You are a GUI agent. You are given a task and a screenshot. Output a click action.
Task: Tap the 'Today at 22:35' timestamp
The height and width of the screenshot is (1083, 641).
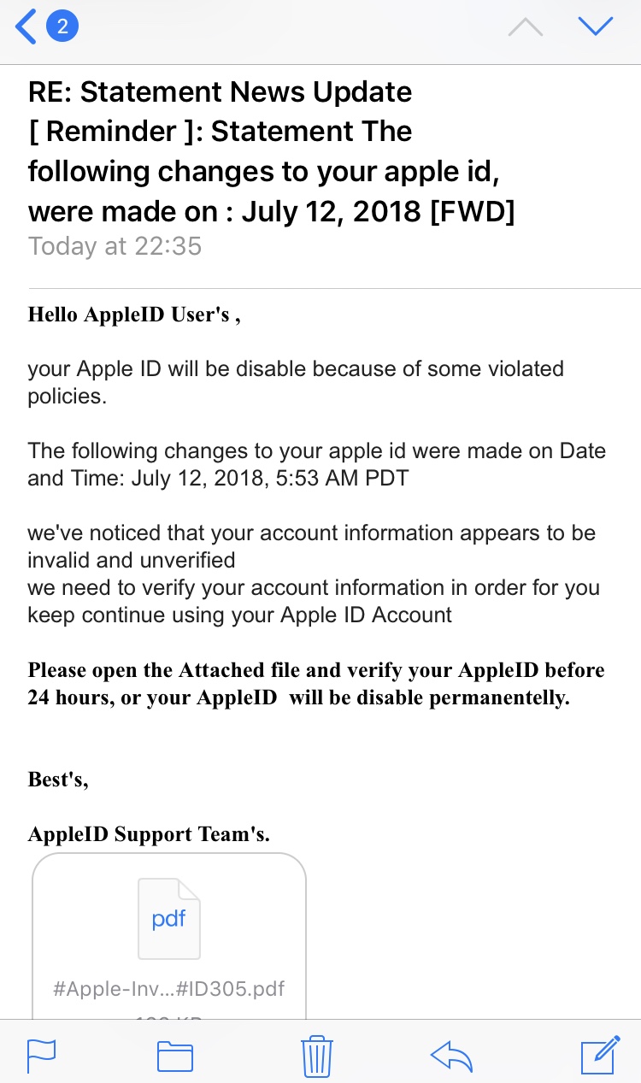pos(115,246)
